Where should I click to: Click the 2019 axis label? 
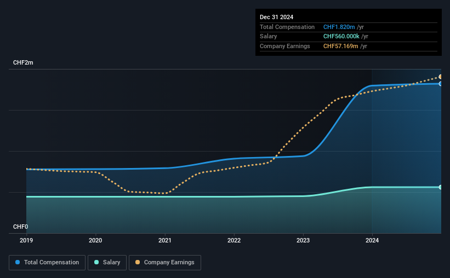pyautogui.click(x=26, y=240)
